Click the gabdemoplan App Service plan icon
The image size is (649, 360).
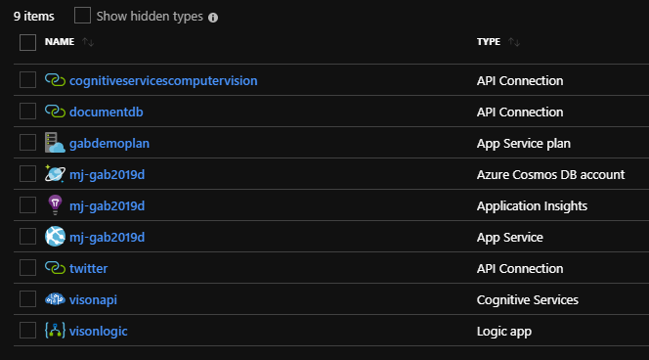coord(55,143)
